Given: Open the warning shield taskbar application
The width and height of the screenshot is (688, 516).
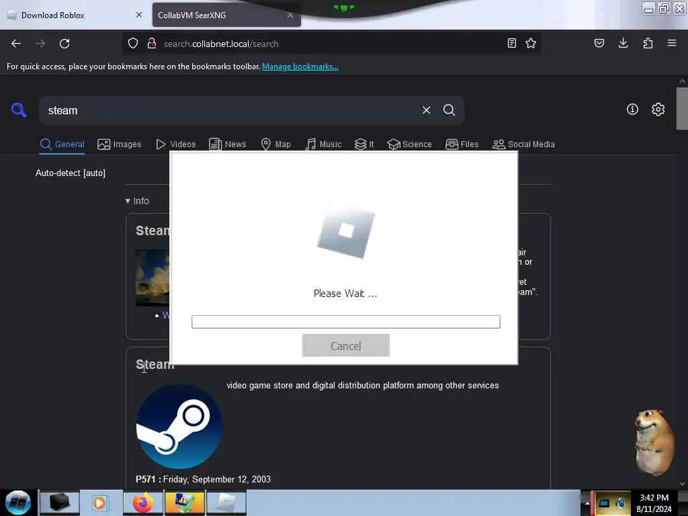Looking at the screenshot, I should coord(184,503).
